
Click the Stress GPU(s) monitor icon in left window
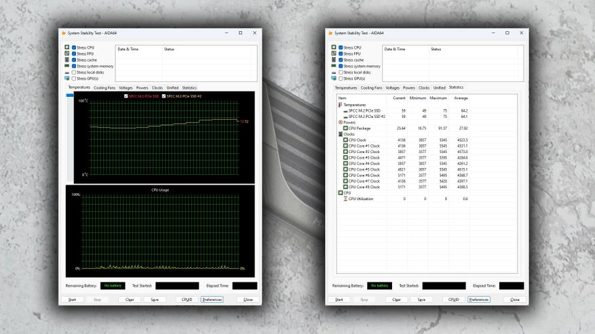point(67,79)
